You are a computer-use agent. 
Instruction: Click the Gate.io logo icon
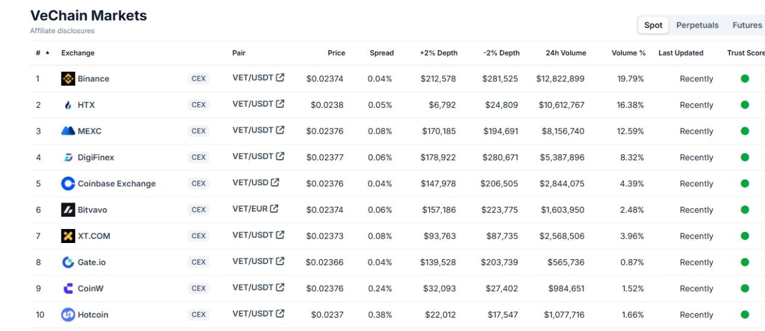pyautogui.click(x=68, y=262)
